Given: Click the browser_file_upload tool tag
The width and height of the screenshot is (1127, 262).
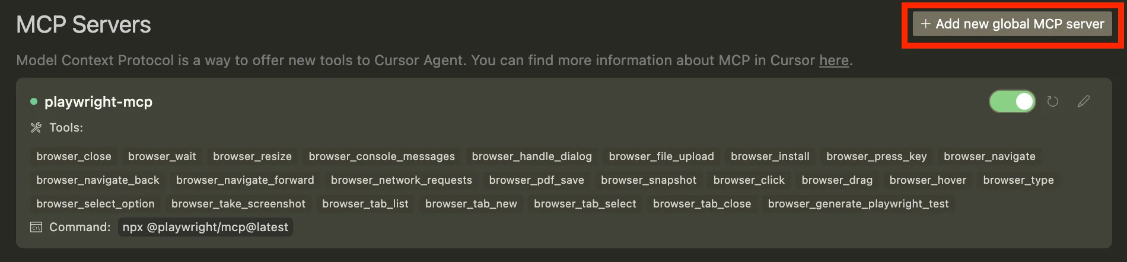Looking at the screenshot, I should 661,156.
